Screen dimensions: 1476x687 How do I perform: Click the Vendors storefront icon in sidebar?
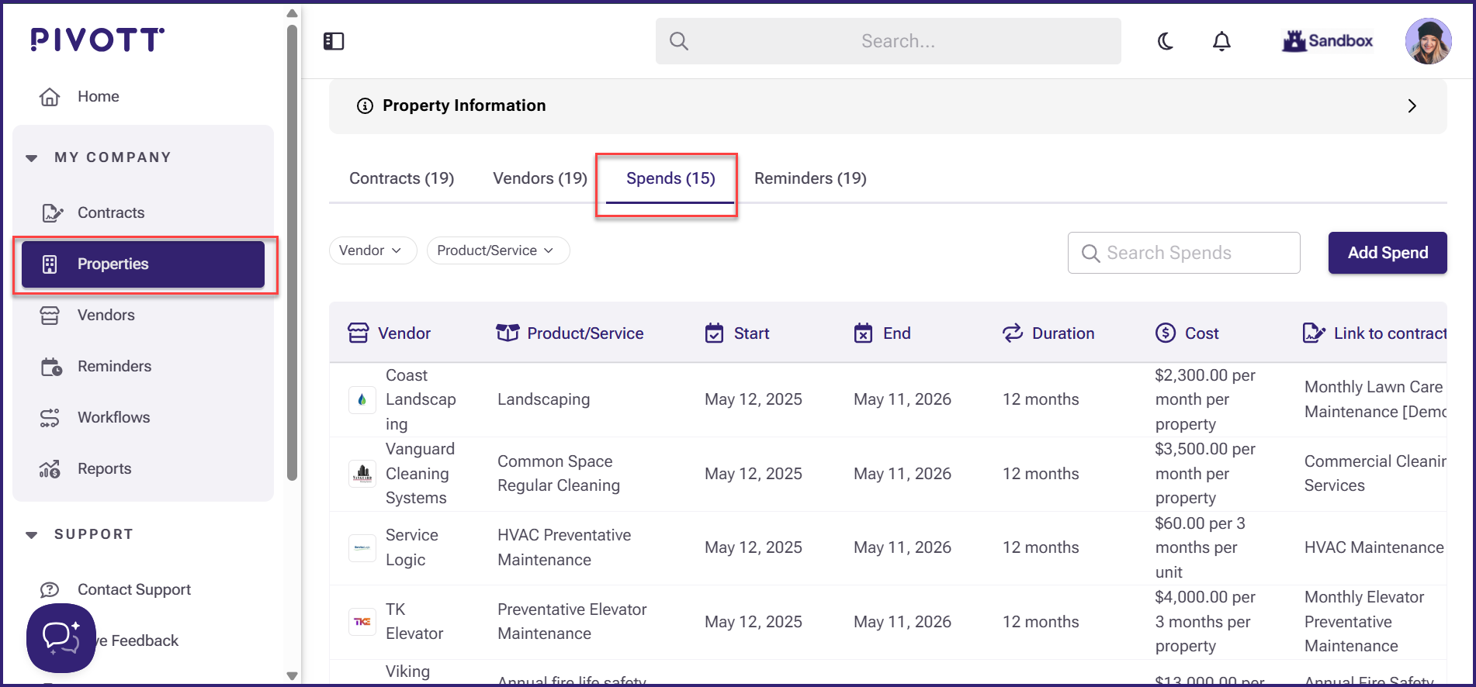[x=50, y=316]
